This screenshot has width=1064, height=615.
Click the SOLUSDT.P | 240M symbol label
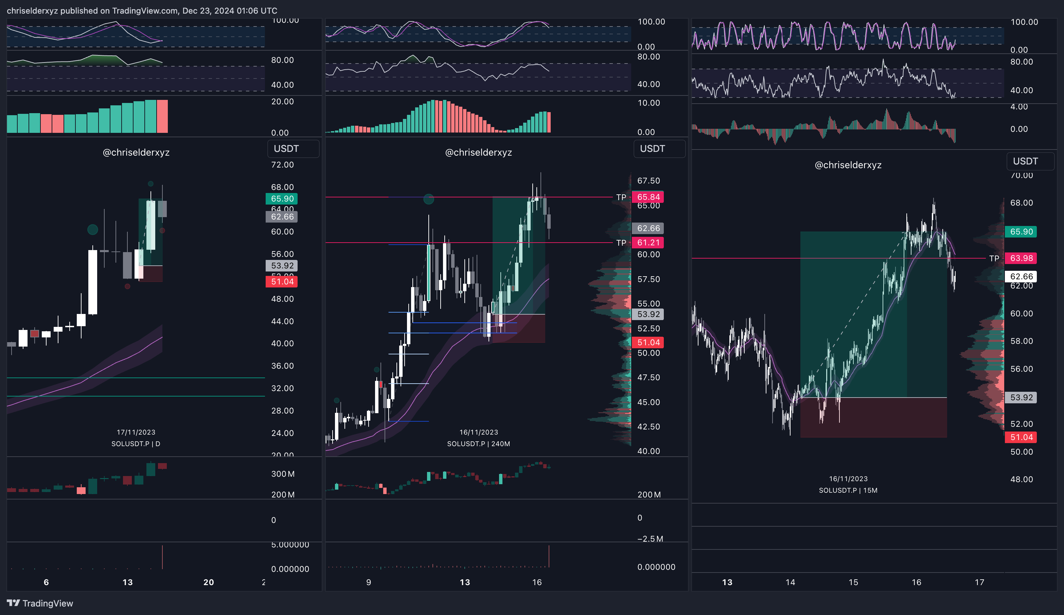coord(478,443)
